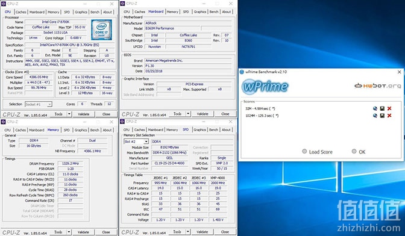
Task: Click Validate in the CPU tab window
Action: click(x=83, y=114)
